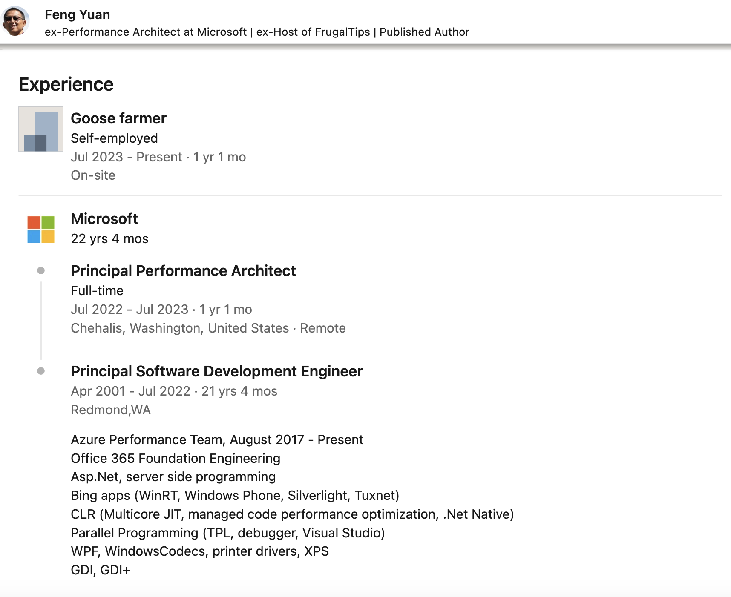Click the 'Self-employed' employer text
The image size is (731, 597).
[114, 138]
